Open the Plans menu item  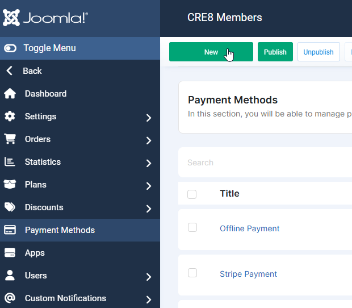pyautogui.click(x=80, y=185)
